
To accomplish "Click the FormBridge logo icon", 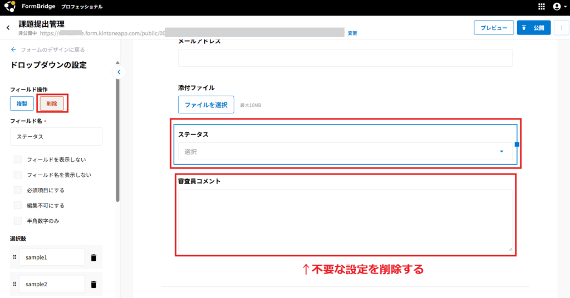I will 9,7.
